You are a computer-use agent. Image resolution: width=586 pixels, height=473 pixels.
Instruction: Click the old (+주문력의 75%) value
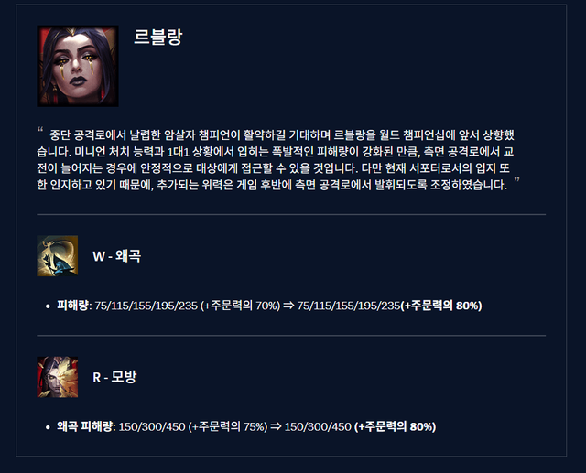coord(228,426)
